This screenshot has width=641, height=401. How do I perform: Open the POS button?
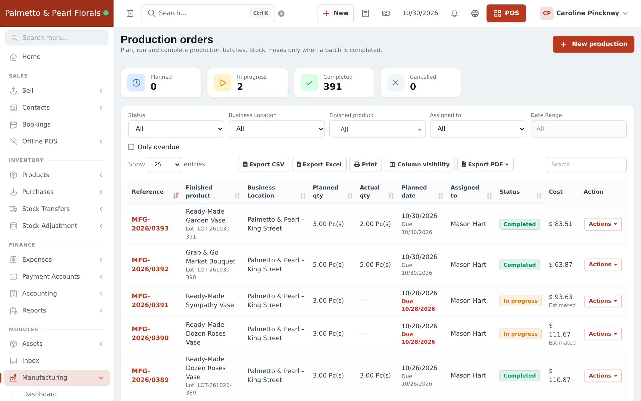click(506, 13)
